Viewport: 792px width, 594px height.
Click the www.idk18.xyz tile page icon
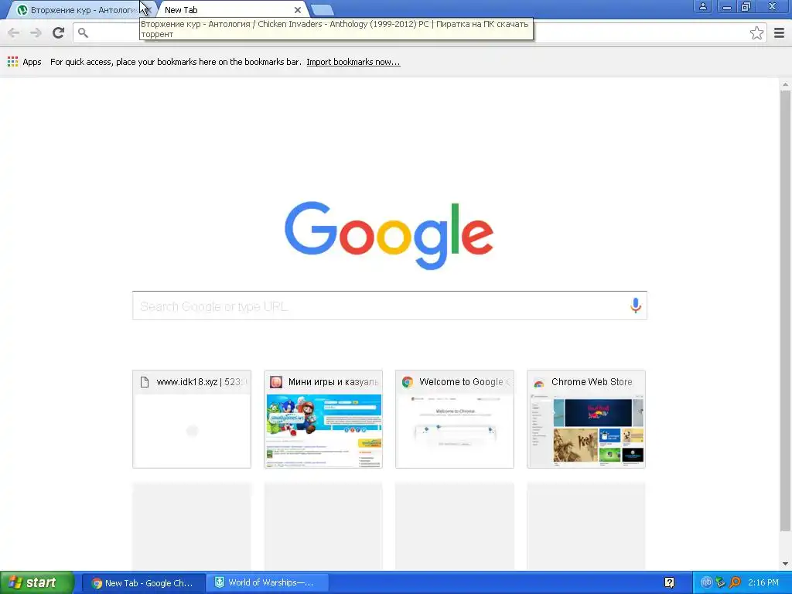(145, 382)
